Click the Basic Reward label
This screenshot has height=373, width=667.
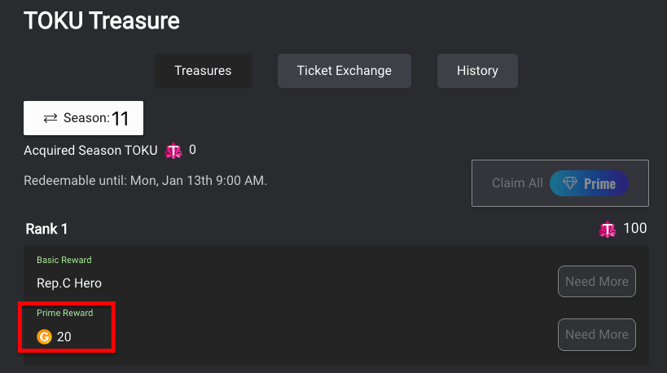point(64,260)
